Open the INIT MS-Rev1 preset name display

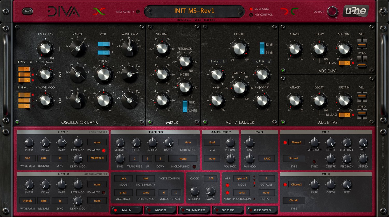pos(195,11)
